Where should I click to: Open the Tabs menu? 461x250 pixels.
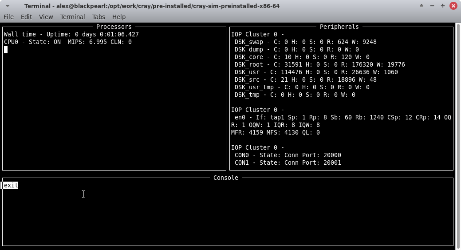pos(99,17)
